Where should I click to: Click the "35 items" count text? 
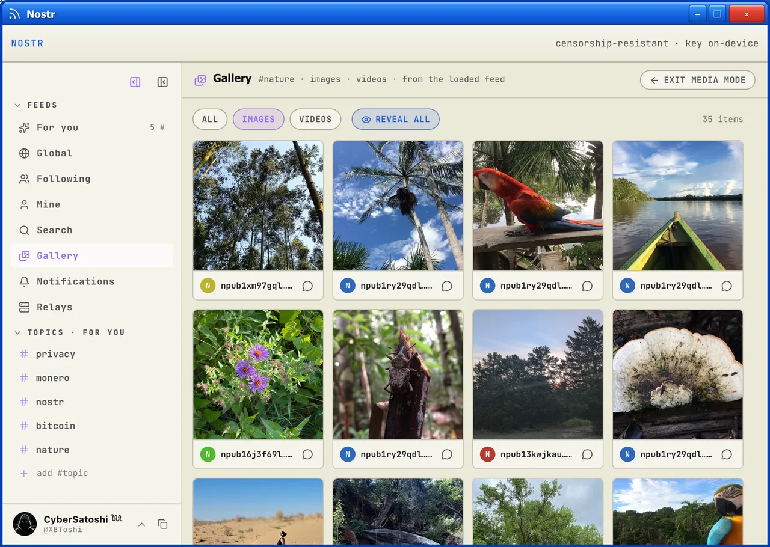coord(722,119)
